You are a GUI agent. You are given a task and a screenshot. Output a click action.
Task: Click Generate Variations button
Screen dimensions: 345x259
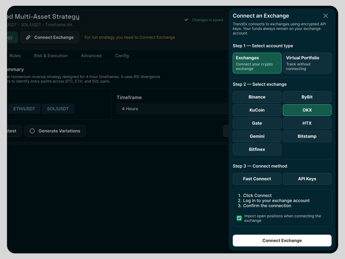pos(55,131)
